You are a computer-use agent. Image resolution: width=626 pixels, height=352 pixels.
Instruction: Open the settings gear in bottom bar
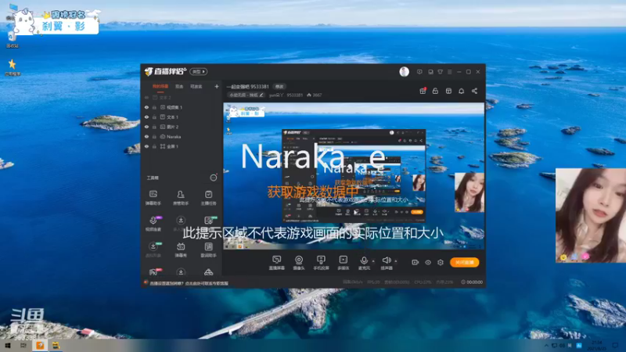pos(441,262)
